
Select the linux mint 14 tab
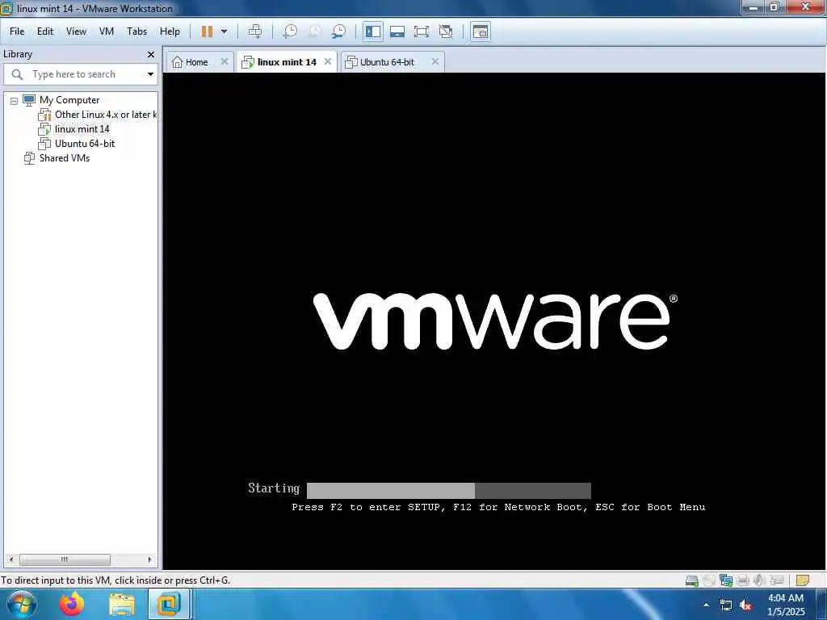[287, 62]
